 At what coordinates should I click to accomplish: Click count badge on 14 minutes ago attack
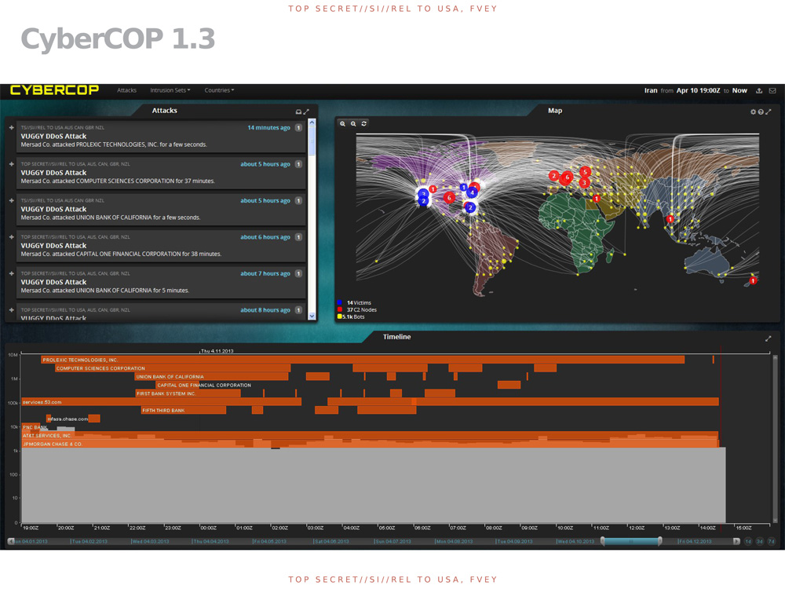click(x=298, y=128)
